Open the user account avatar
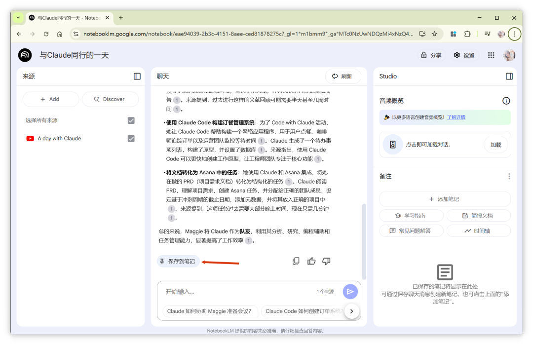This screenshot has height=345, width=533. [509, 55]
